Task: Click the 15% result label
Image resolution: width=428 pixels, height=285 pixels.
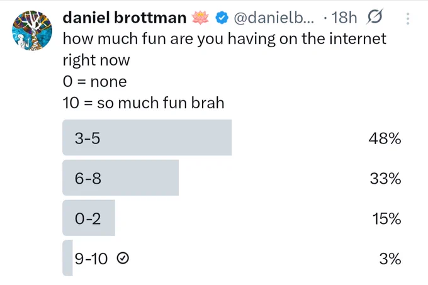Action: (x=386, y=219)
